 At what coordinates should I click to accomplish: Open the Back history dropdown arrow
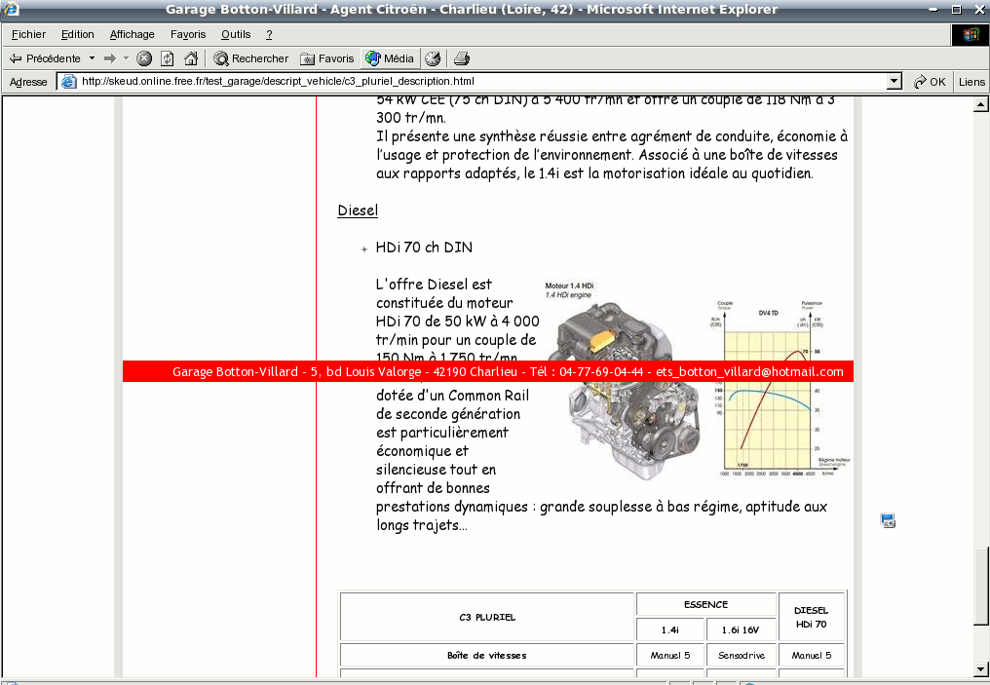coord(93,58)
